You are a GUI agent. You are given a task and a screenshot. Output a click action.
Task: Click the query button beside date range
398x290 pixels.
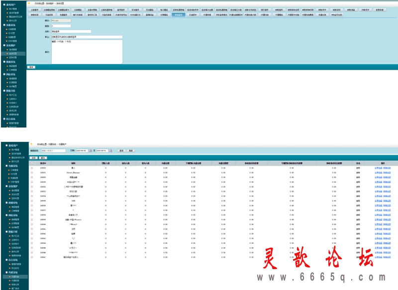coord(121,151)
